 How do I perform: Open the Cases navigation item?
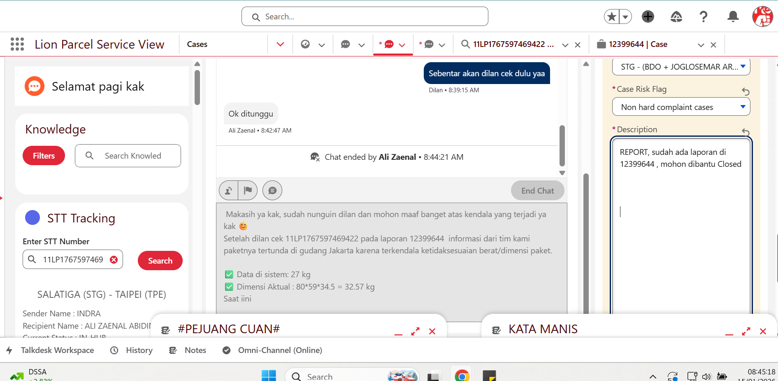[197, 44]
